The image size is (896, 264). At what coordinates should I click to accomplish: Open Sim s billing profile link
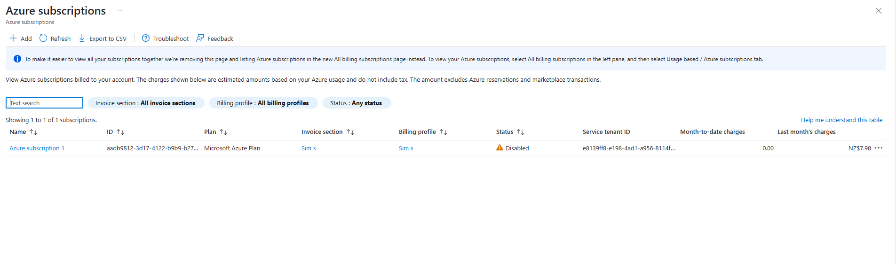point(406,148)
